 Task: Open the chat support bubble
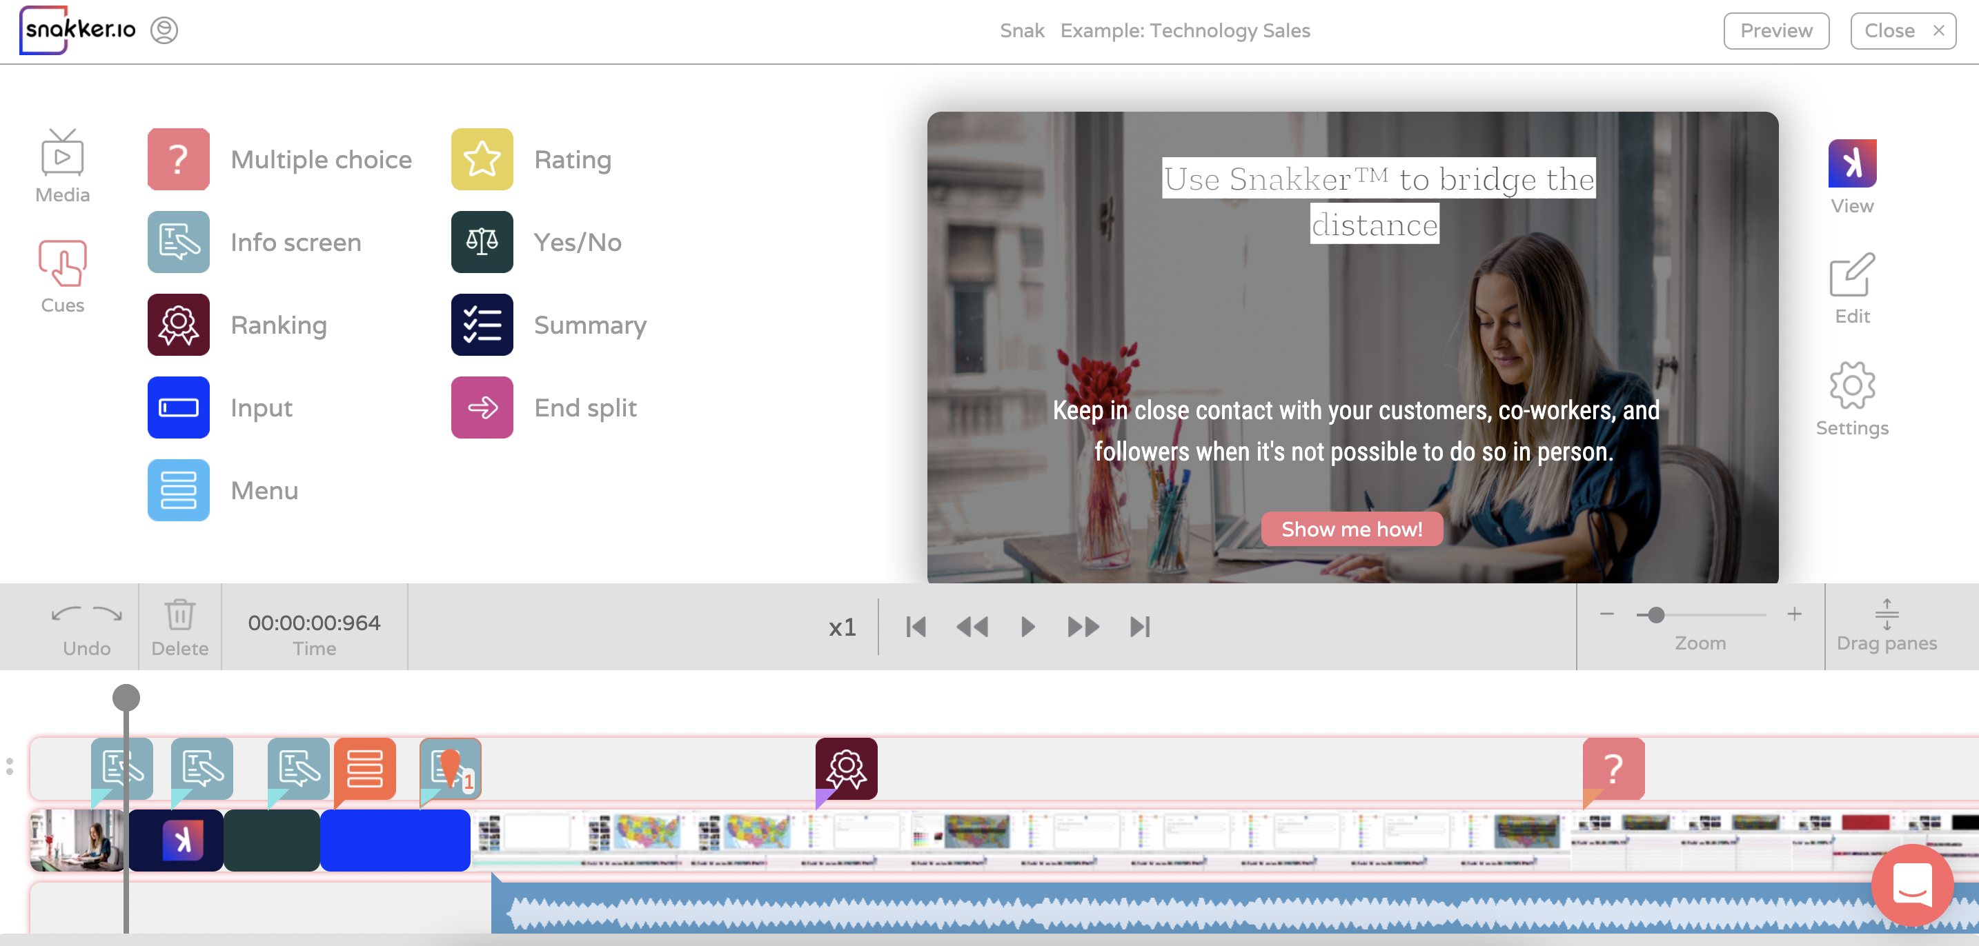click(1912, 885)
